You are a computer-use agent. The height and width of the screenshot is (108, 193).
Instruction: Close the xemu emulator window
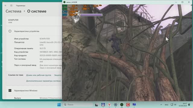pyautogui.click(x=189, y=2)
